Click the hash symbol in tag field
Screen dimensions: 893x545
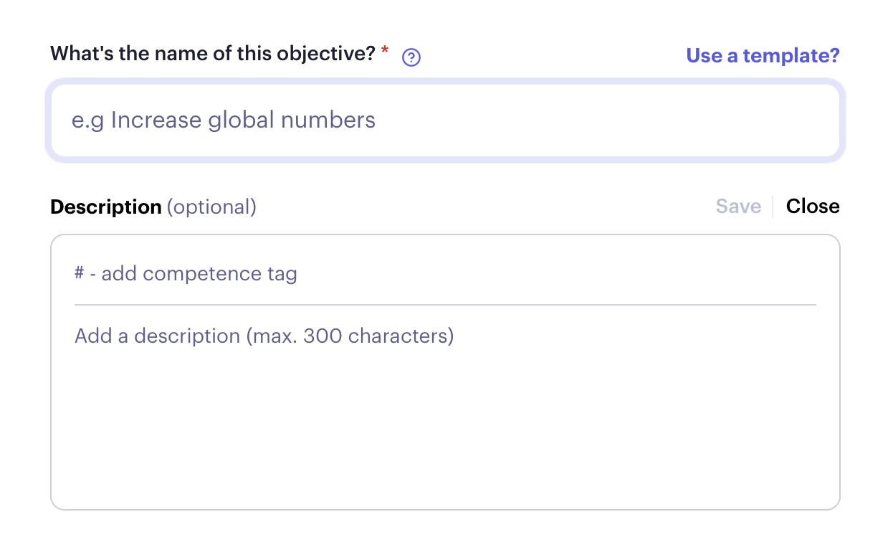(80, 274)
